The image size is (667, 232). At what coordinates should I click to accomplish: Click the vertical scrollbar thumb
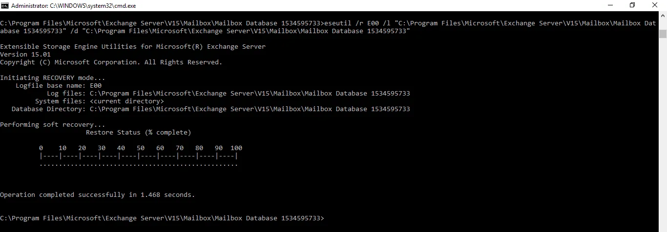[663, 34]
